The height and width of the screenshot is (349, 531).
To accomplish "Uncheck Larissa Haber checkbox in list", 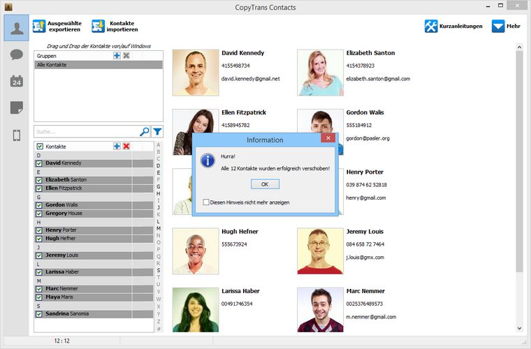I will [x=39, y=272].
